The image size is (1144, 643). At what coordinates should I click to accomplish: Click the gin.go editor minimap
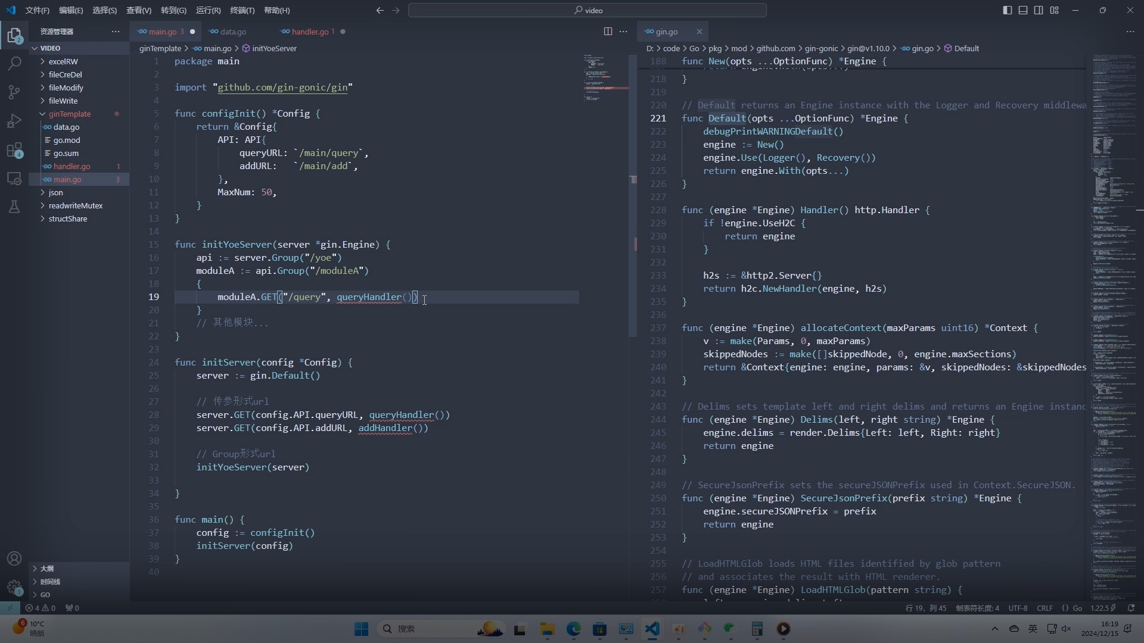tap(1112, 326)
